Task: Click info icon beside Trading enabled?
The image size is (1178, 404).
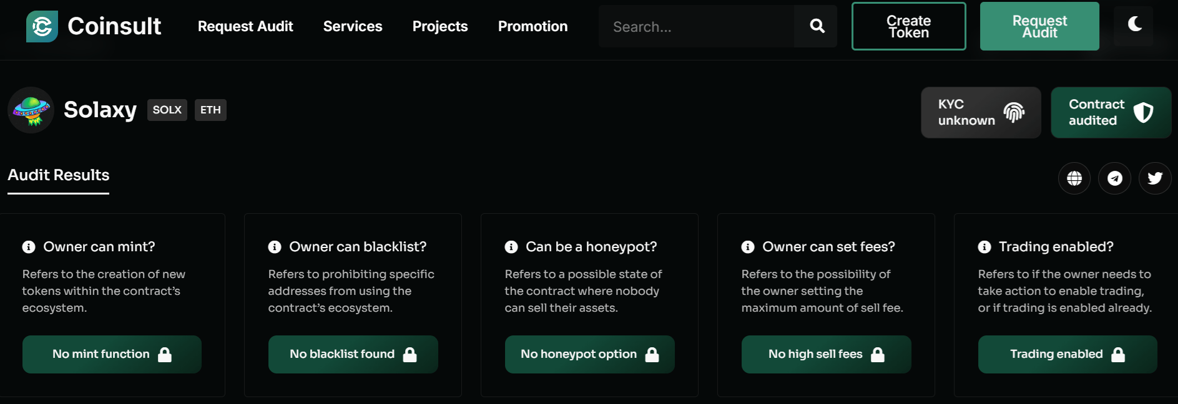Action: (x=984, y=247)
